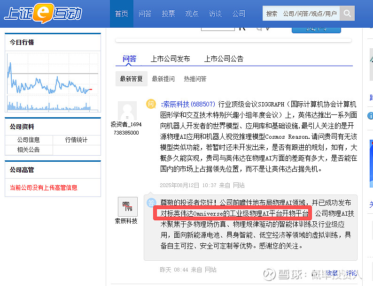Click the 上证e互动 site logo
Screen dimensions: 373x286
click(x=43, y=13)
